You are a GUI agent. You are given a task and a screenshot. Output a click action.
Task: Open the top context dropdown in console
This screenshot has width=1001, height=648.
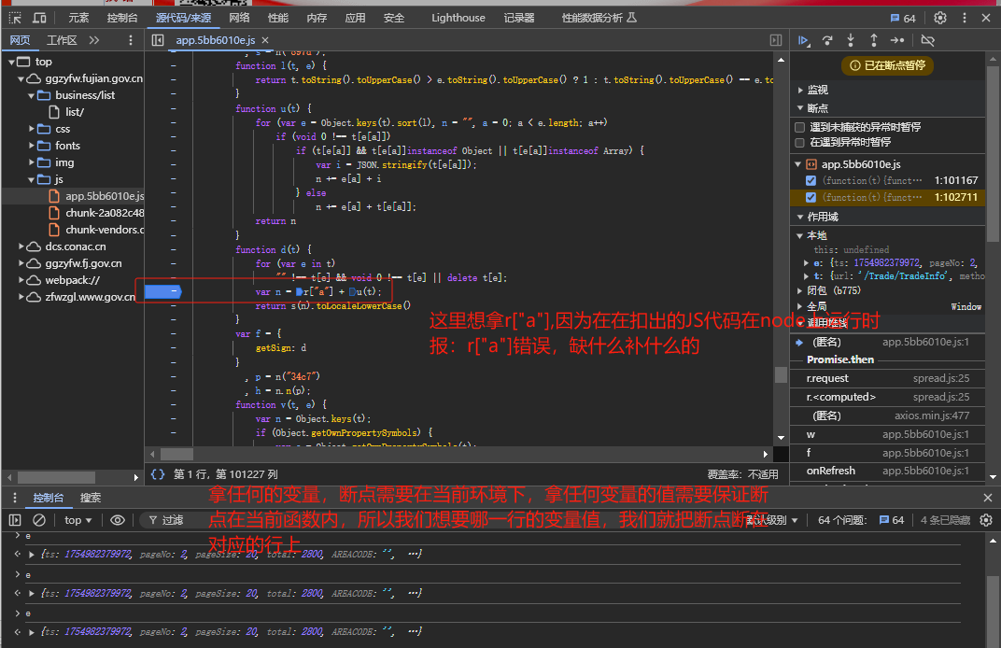[78, 520]
